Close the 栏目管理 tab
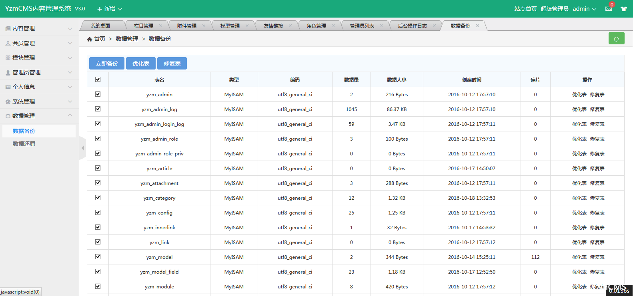The width and height of the screenshot is (633, 296). tap(161, 26)
